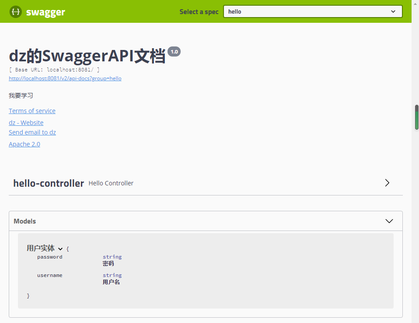Image resolution: width=419 pixels, height=323 pixels.
Task: Click the hello-controller heading
Action: point(49,183)
